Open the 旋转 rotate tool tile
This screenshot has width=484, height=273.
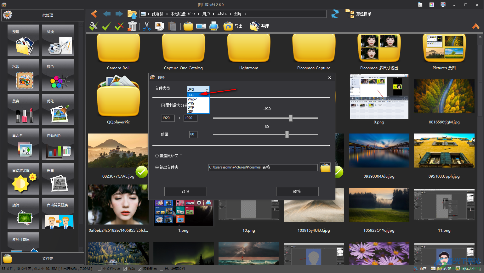[23, 213]
